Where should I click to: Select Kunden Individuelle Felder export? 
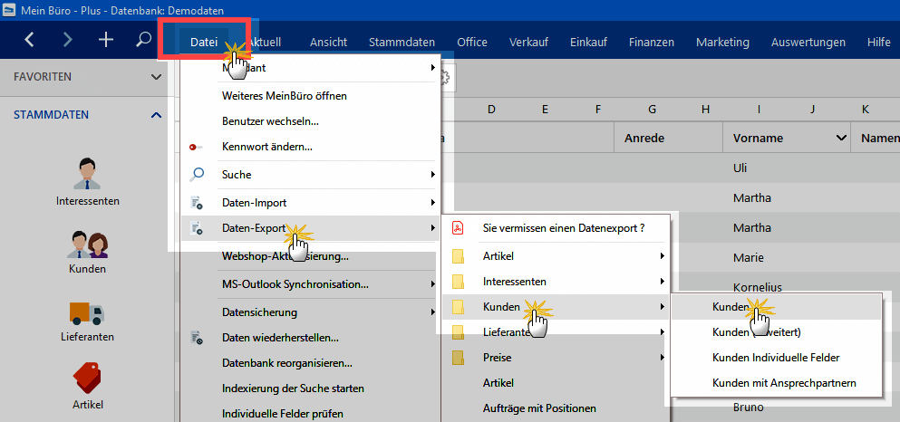776,357
